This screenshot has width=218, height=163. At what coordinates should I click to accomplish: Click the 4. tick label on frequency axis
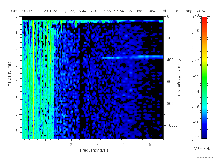[x=124, y=145]
